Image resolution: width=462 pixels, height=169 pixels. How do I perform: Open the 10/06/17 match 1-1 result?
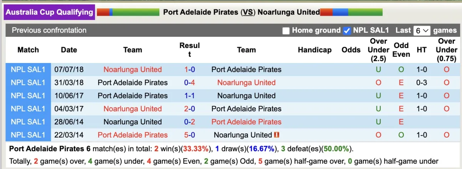click(x=189, y=96)
